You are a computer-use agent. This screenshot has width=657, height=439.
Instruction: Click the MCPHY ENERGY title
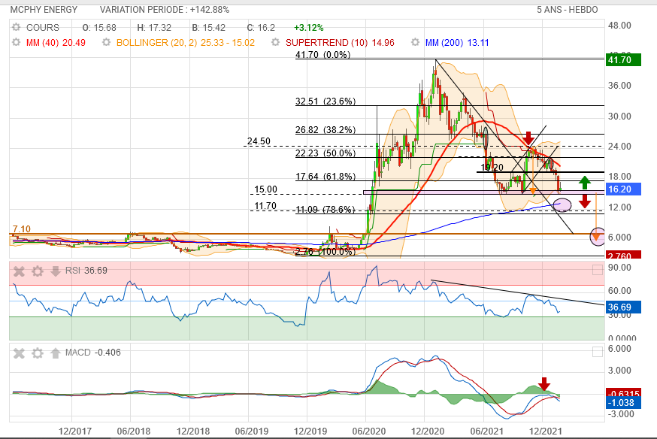(x=44, y=10)
